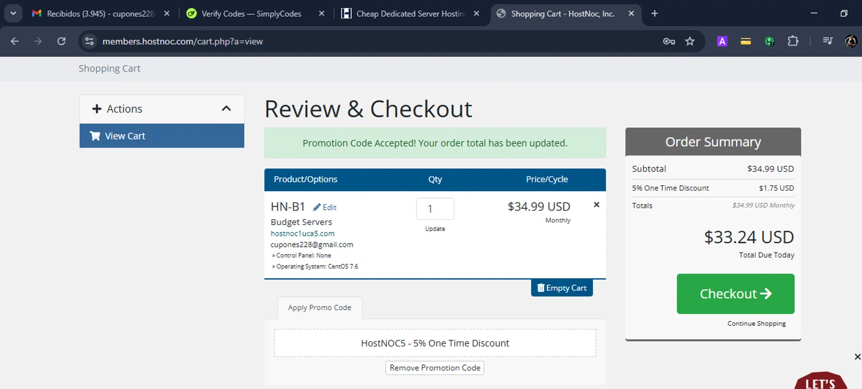Close the Cheap Dedicated Server Hosting tab
Viewport: 862px width, 389px height.
(476, 13)
